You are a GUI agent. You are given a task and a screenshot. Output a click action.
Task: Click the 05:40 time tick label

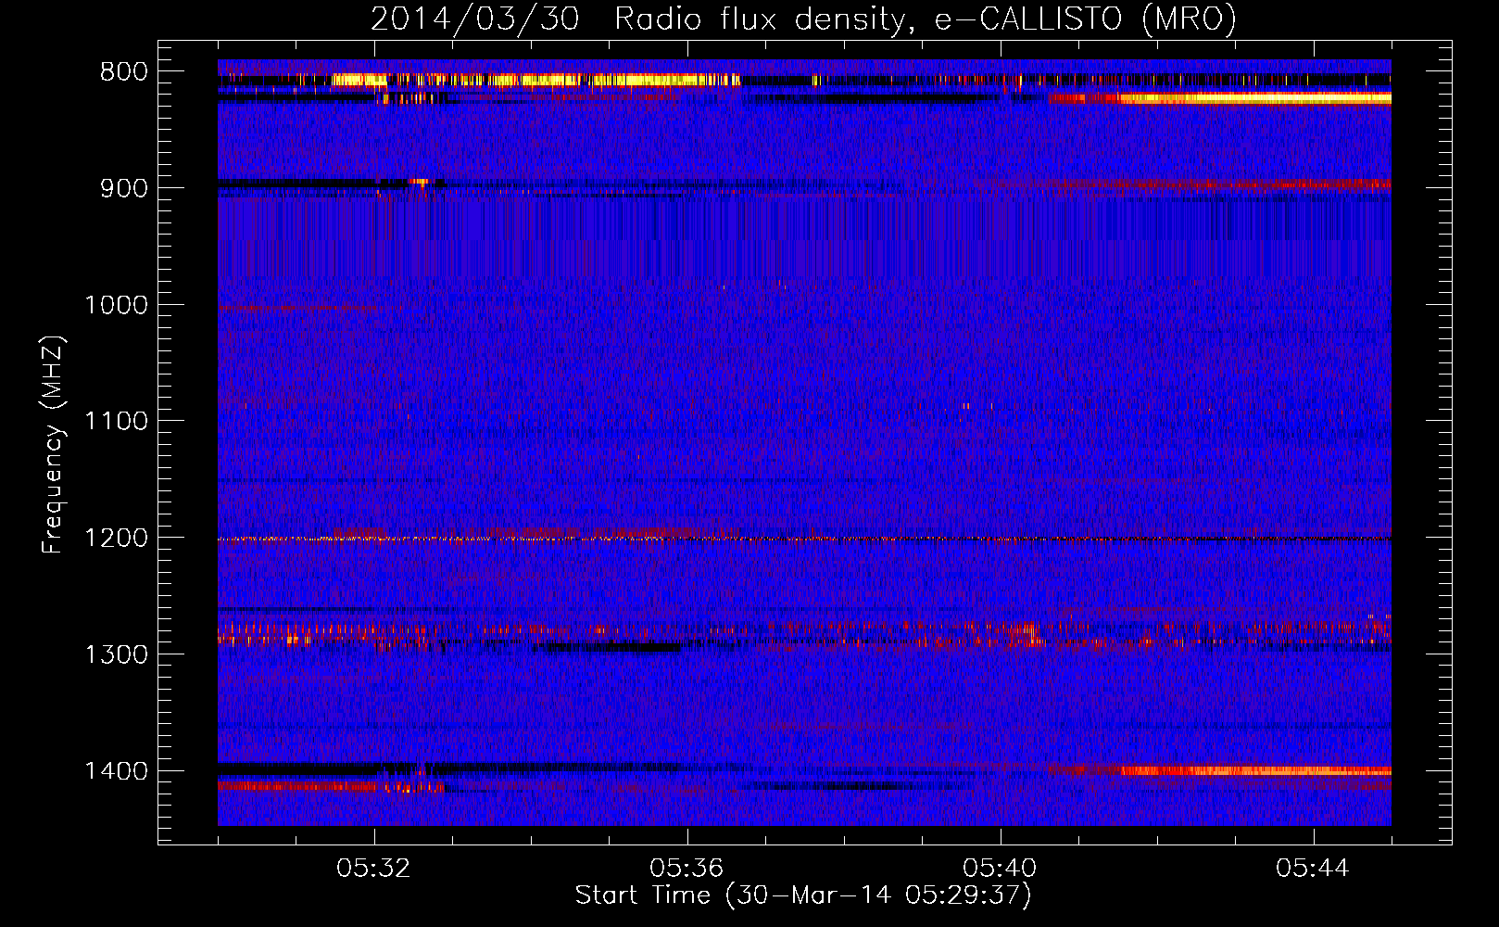tap(1000, 869)
